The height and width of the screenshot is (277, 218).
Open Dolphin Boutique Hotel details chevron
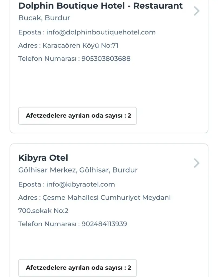pos(197,11)
